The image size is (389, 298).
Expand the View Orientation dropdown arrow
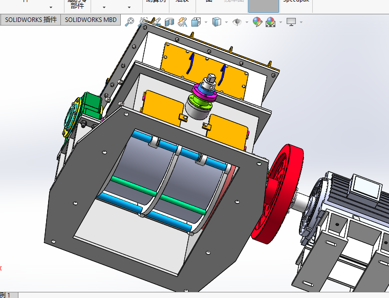(206, 22)
